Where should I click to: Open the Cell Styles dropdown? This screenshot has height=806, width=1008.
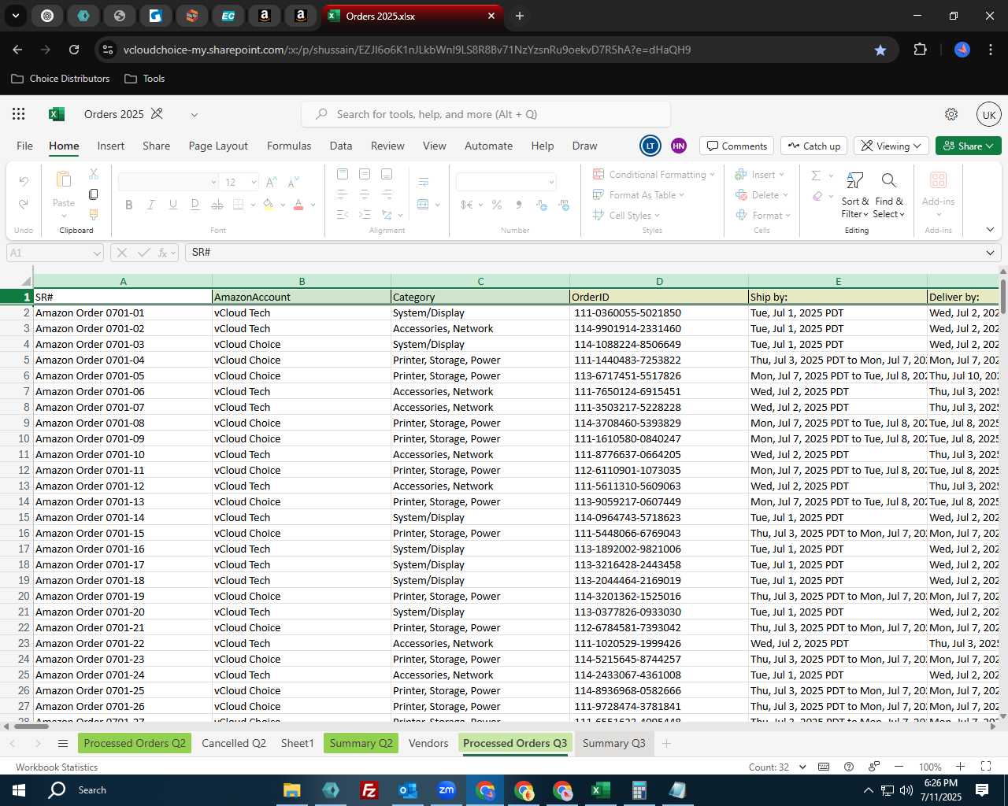626,216
